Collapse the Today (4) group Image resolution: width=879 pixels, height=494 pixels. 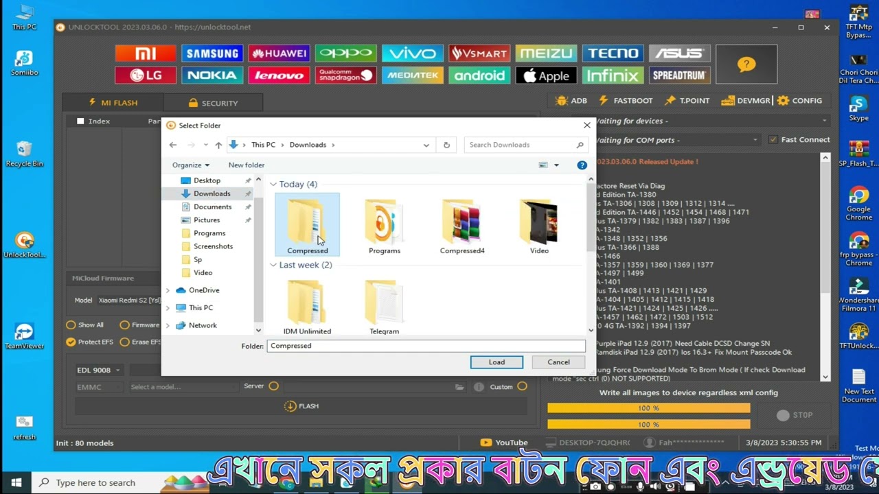pos(273,185)
